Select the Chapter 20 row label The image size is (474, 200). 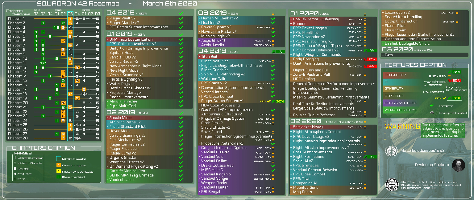click(18, 103)
